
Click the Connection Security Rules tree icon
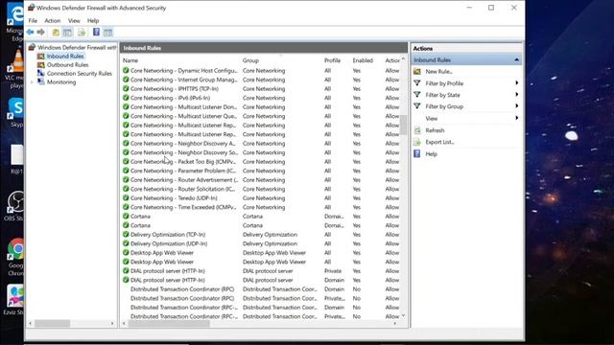(40, 73)
